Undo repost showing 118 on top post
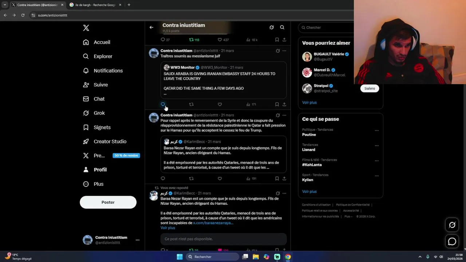Image resolution: width=466 pixels, height=262 pixels. 194,40
